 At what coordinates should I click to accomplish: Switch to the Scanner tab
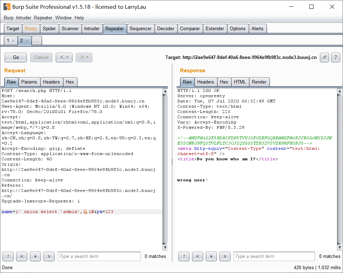tap(70, 29)
